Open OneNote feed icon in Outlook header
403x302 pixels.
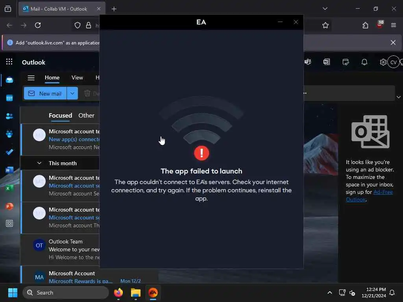327,62
